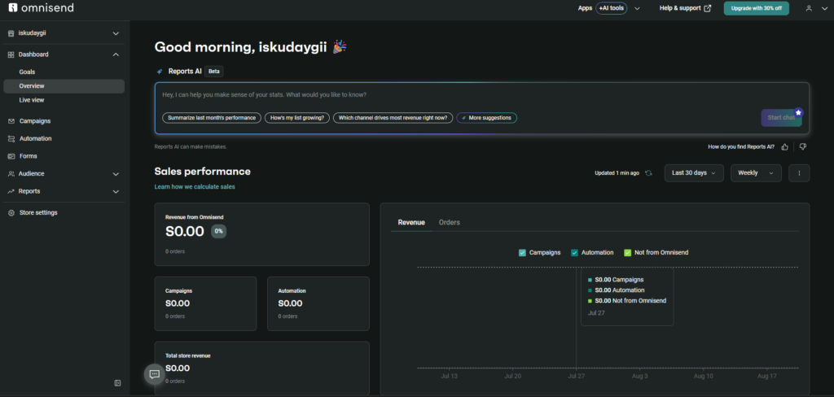The image size is (834, 397).
Task: Click the Beta badge next to Reports AI
Action: pos(214,72)
